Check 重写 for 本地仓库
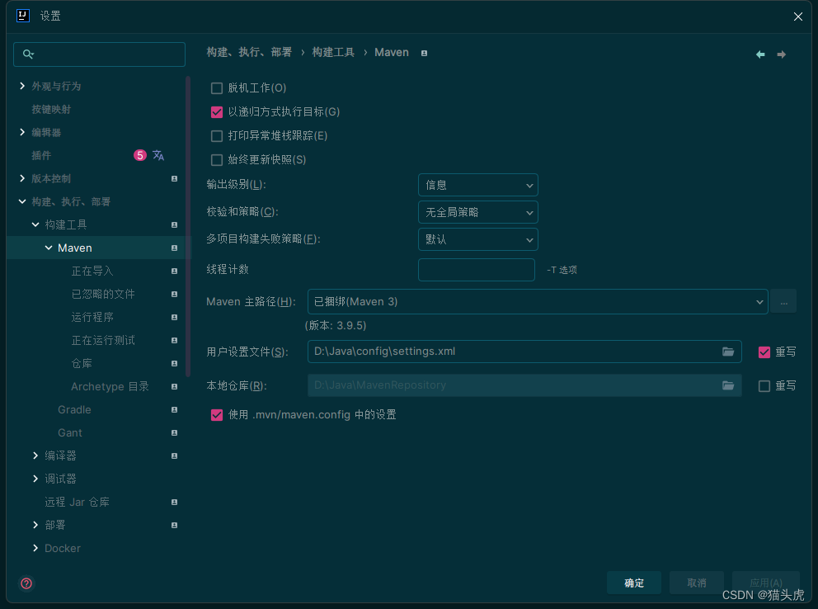The width and height of the screenshot is (818, 609). coord(764,386)
